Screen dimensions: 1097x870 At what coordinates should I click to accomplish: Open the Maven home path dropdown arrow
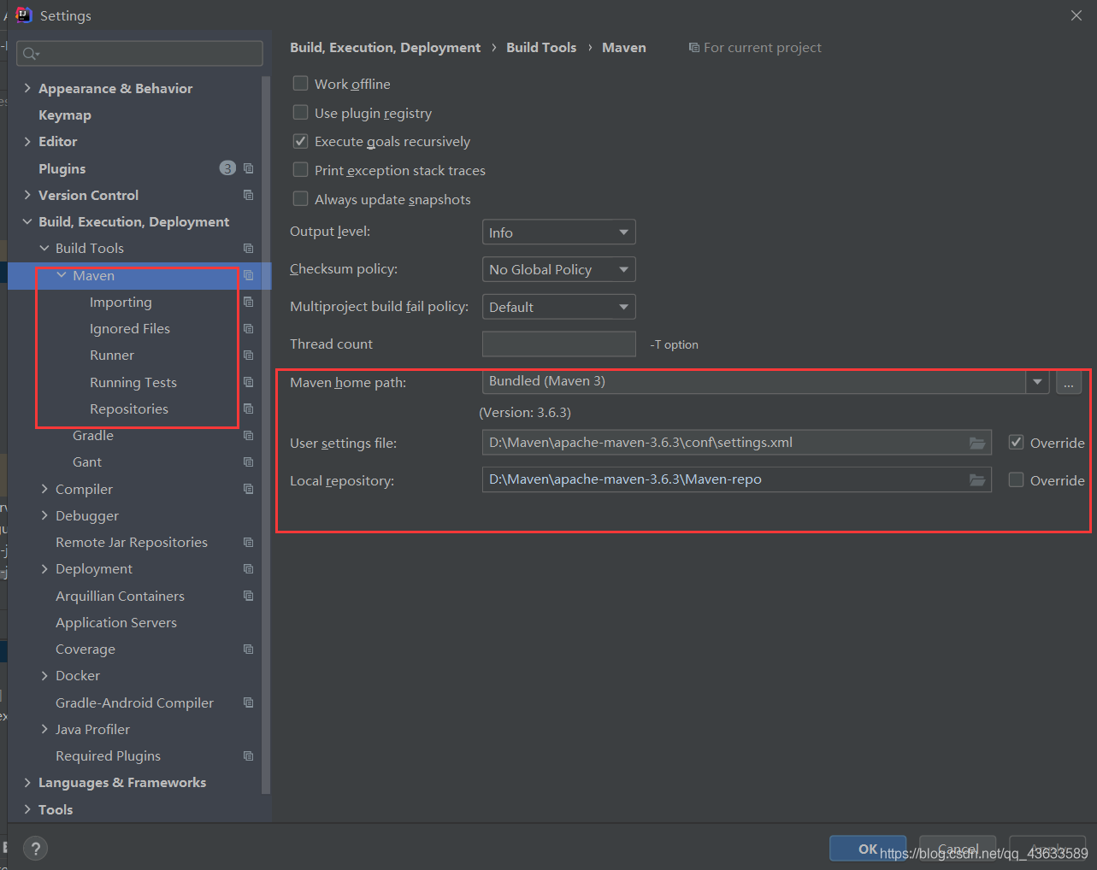coord(1037,382)
